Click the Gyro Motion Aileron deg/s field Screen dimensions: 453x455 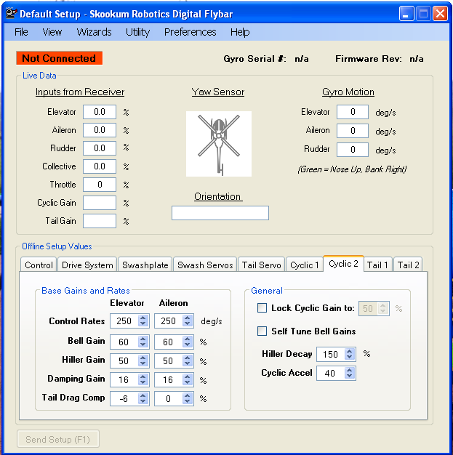tap(353, 131)
